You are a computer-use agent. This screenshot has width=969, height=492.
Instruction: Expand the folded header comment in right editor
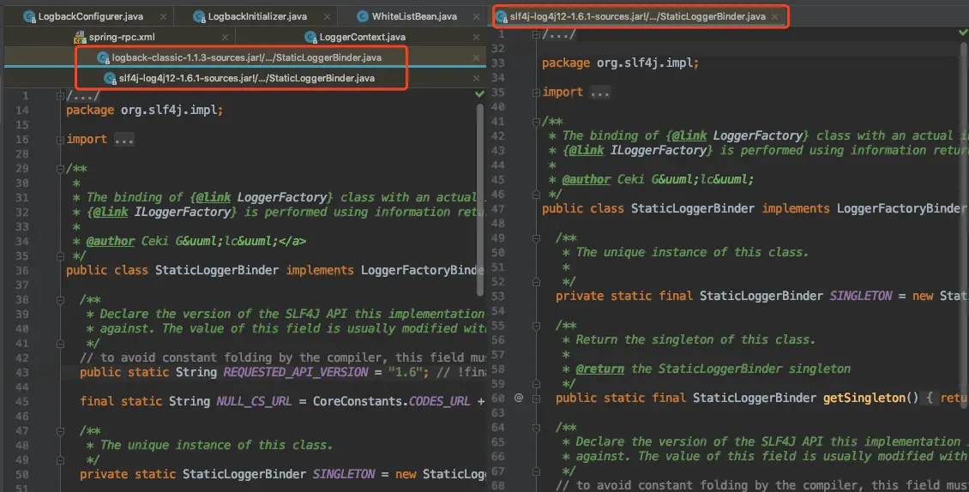537,34
